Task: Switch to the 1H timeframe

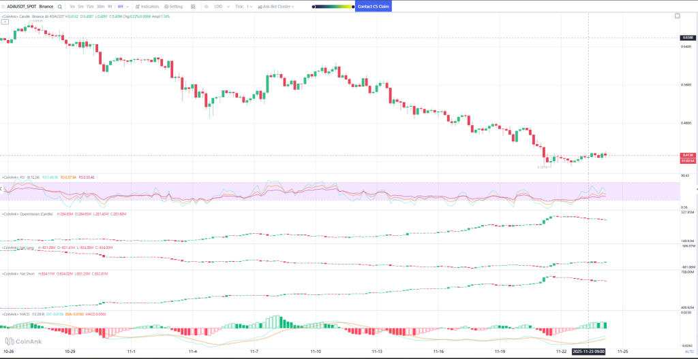Action: click(109, 6)
